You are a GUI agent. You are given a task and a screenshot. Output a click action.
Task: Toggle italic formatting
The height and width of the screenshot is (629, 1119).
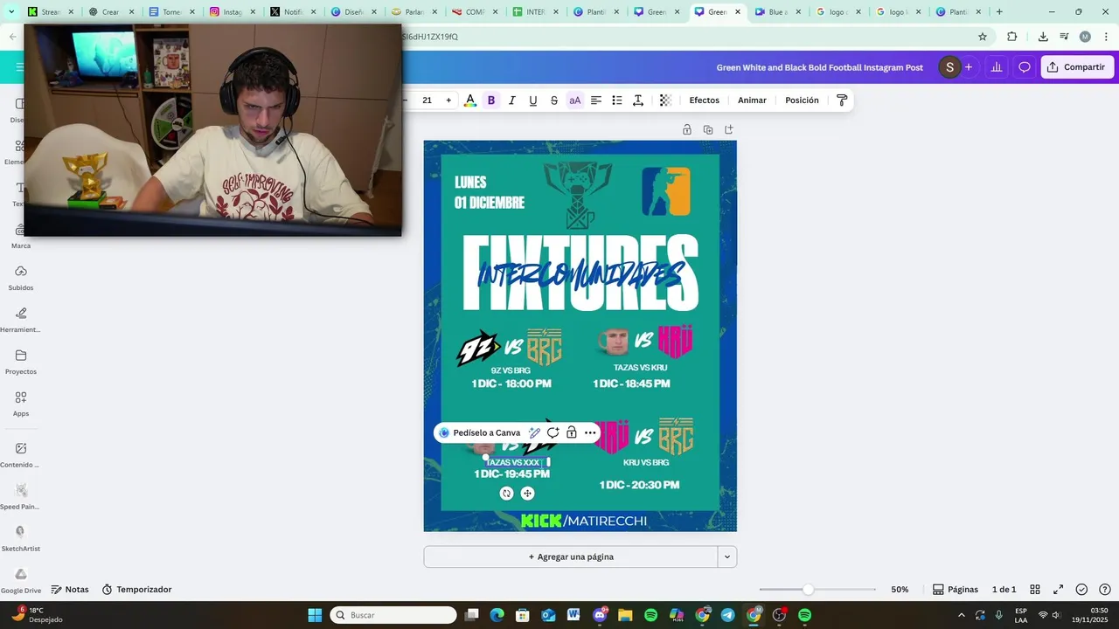512,100
